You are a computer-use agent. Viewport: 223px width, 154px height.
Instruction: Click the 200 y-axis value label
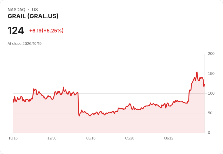click(211, 54)
